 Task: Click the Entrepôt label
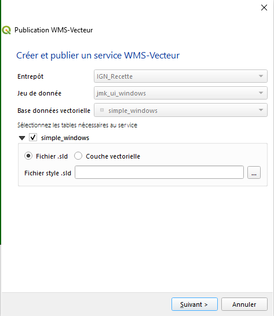click(x=31, y=76)
